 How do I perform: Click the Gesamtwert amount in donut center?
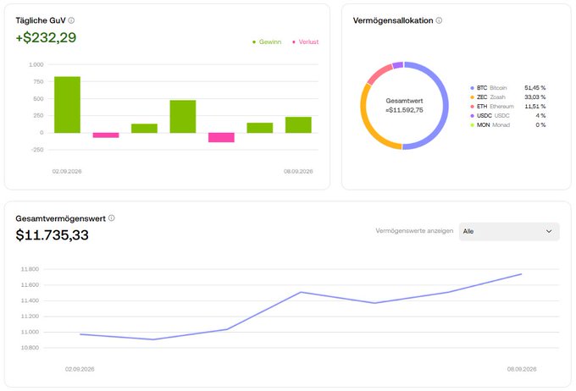coord(404,110)
